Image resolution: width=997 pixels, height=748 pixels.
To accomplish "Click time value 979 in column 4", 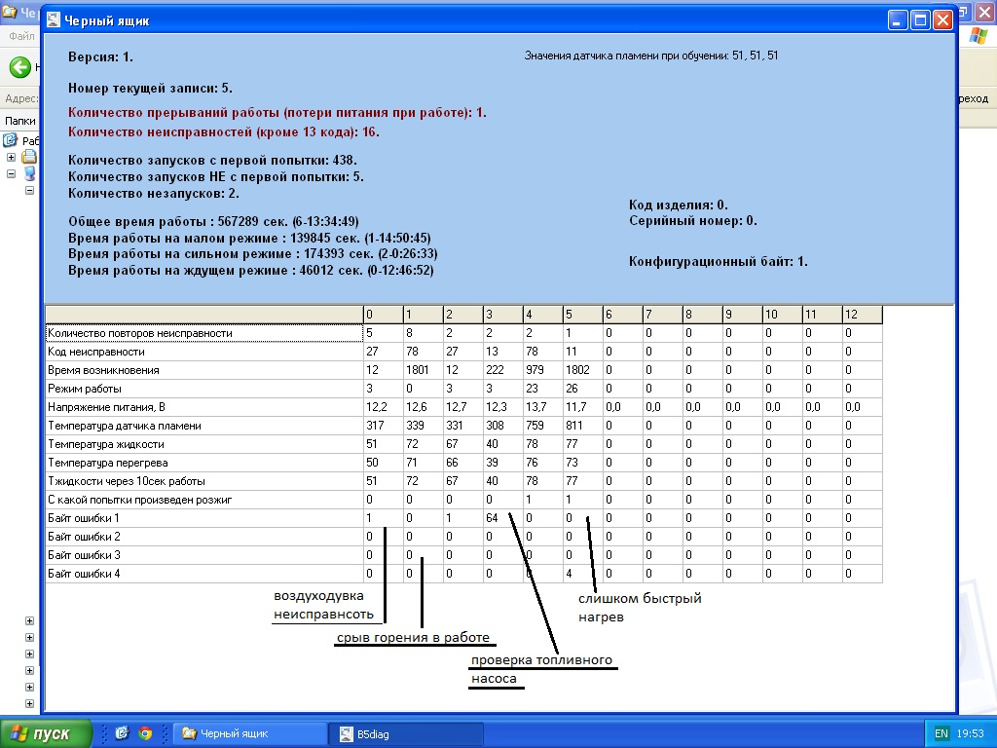I will pos(543,370).
